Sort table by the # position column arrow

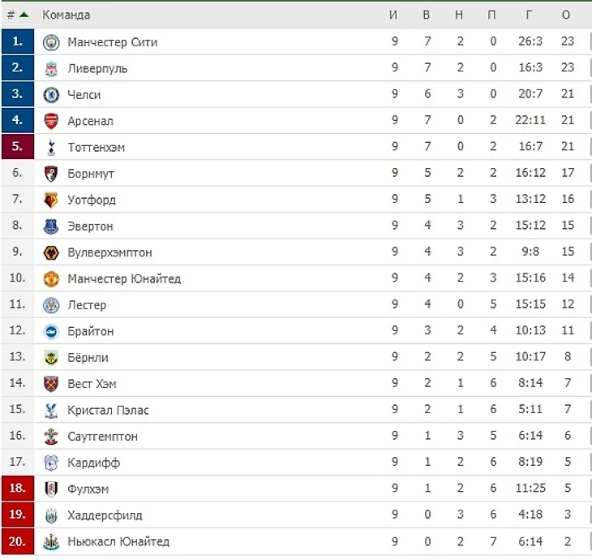pyautogui.click(x=24, y=15)
